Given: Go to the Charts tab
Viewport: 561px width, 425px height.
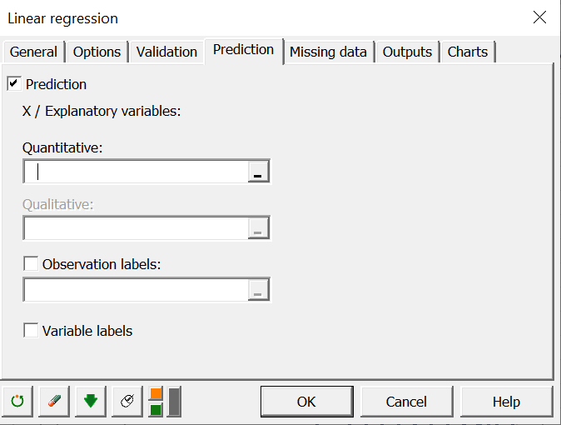Looking at the screenshot, I should coord(468,52).
